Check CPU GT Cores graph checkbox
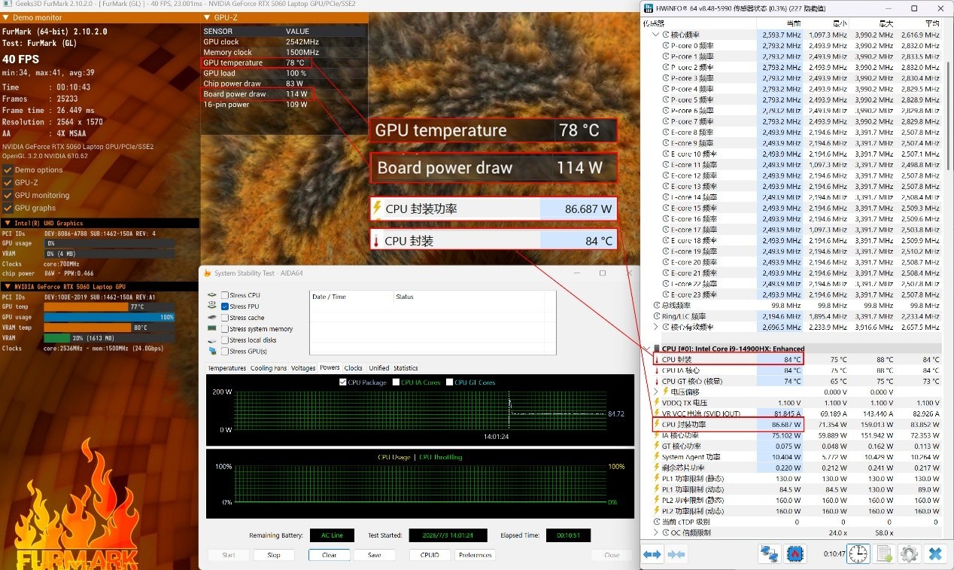 (x=450, y=383)
